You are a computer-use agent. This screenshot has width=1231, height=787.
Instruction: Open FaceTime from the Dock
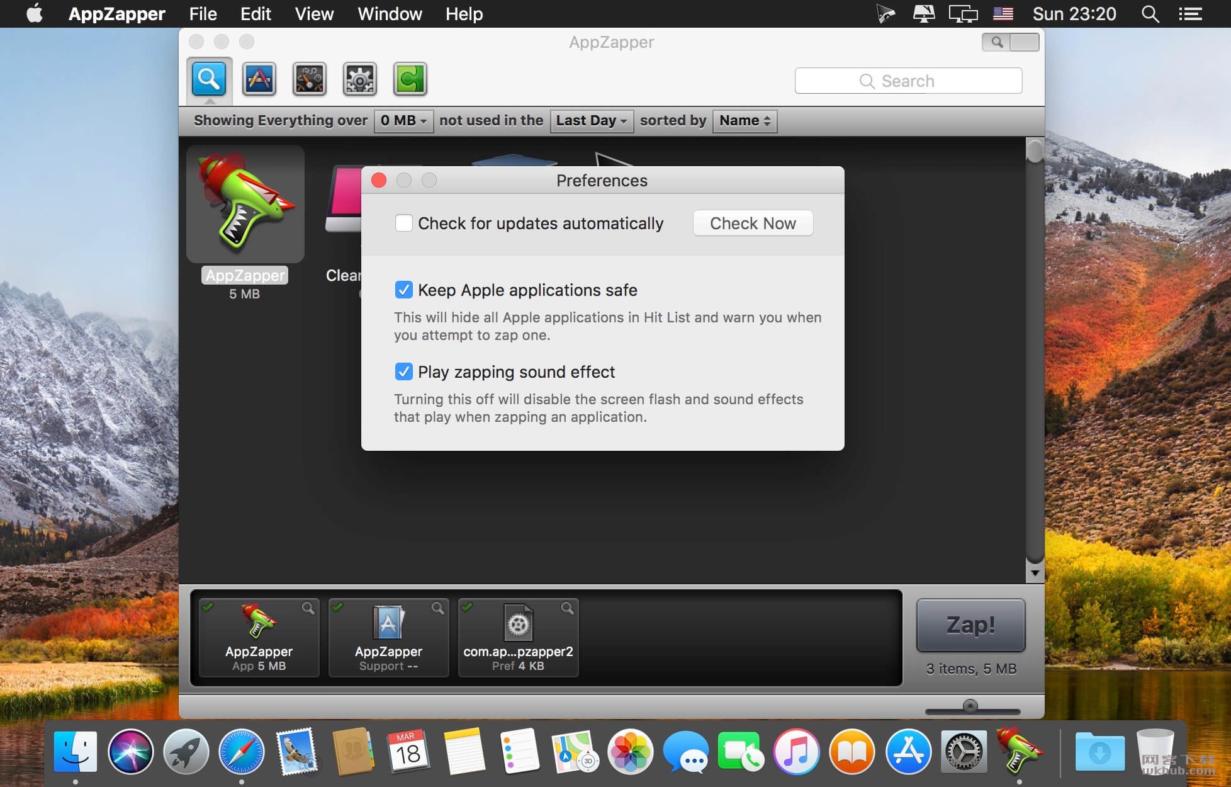pos(741,752)
